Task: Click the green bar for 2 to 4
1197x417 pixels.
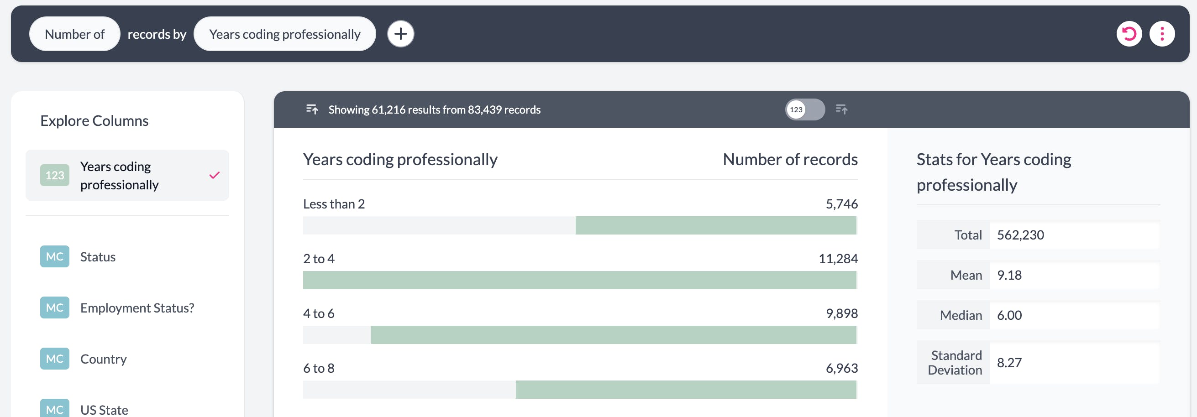Action: pyautogui.click(x=579, y=280)
